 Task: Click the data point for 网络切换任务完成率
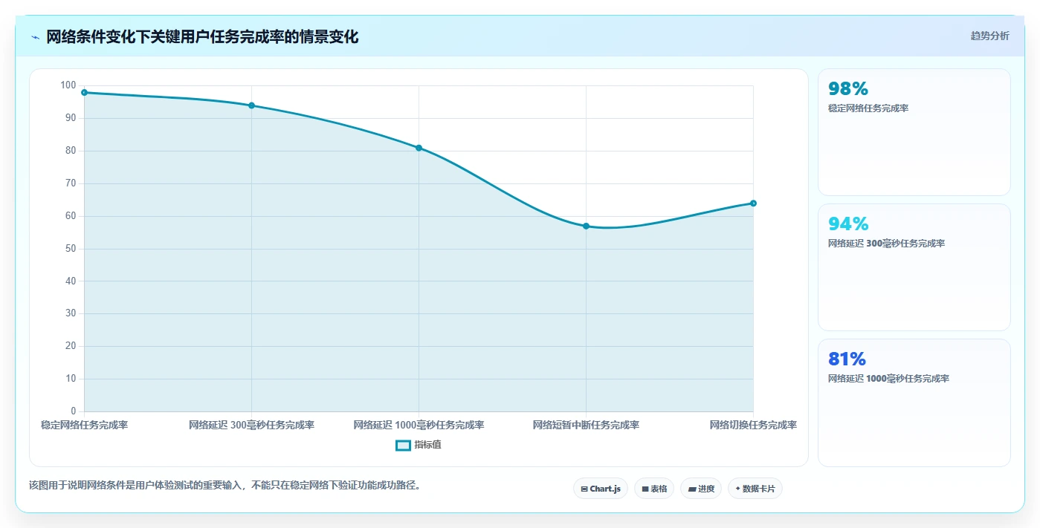[753, 203]
